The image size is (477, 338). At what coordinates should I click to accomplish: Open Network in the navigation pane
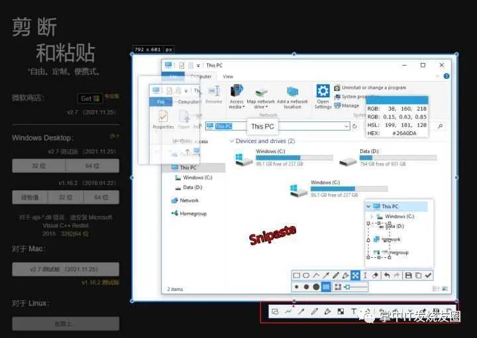click(185, 201)
